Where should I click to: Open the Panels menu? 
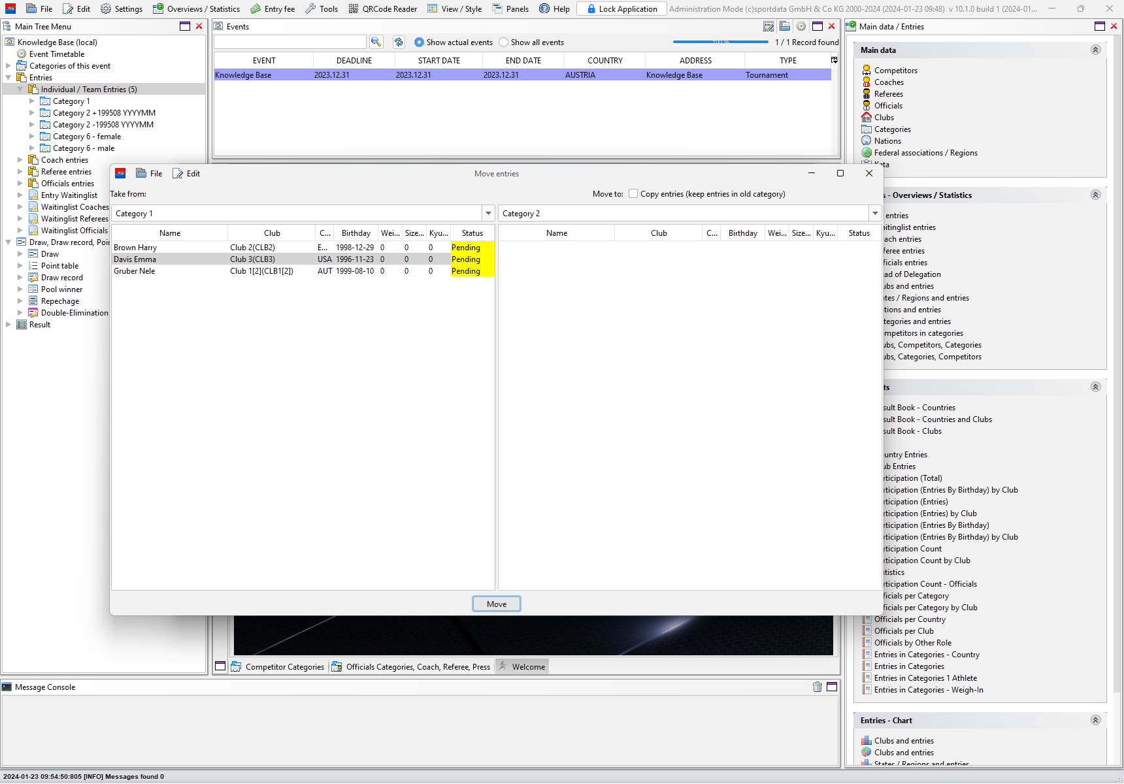[x=510, y=8]
